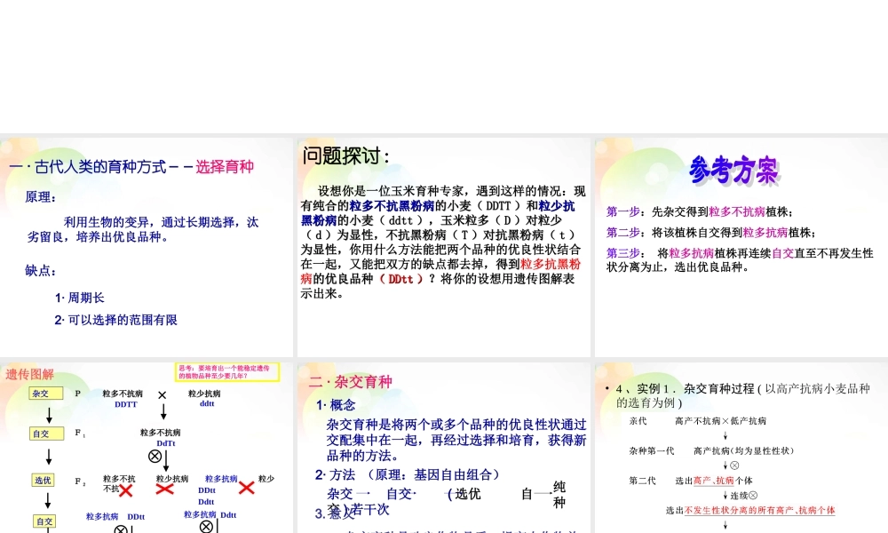Click the line 1·周期长
The image size is (888, 533).
[79, 298]
